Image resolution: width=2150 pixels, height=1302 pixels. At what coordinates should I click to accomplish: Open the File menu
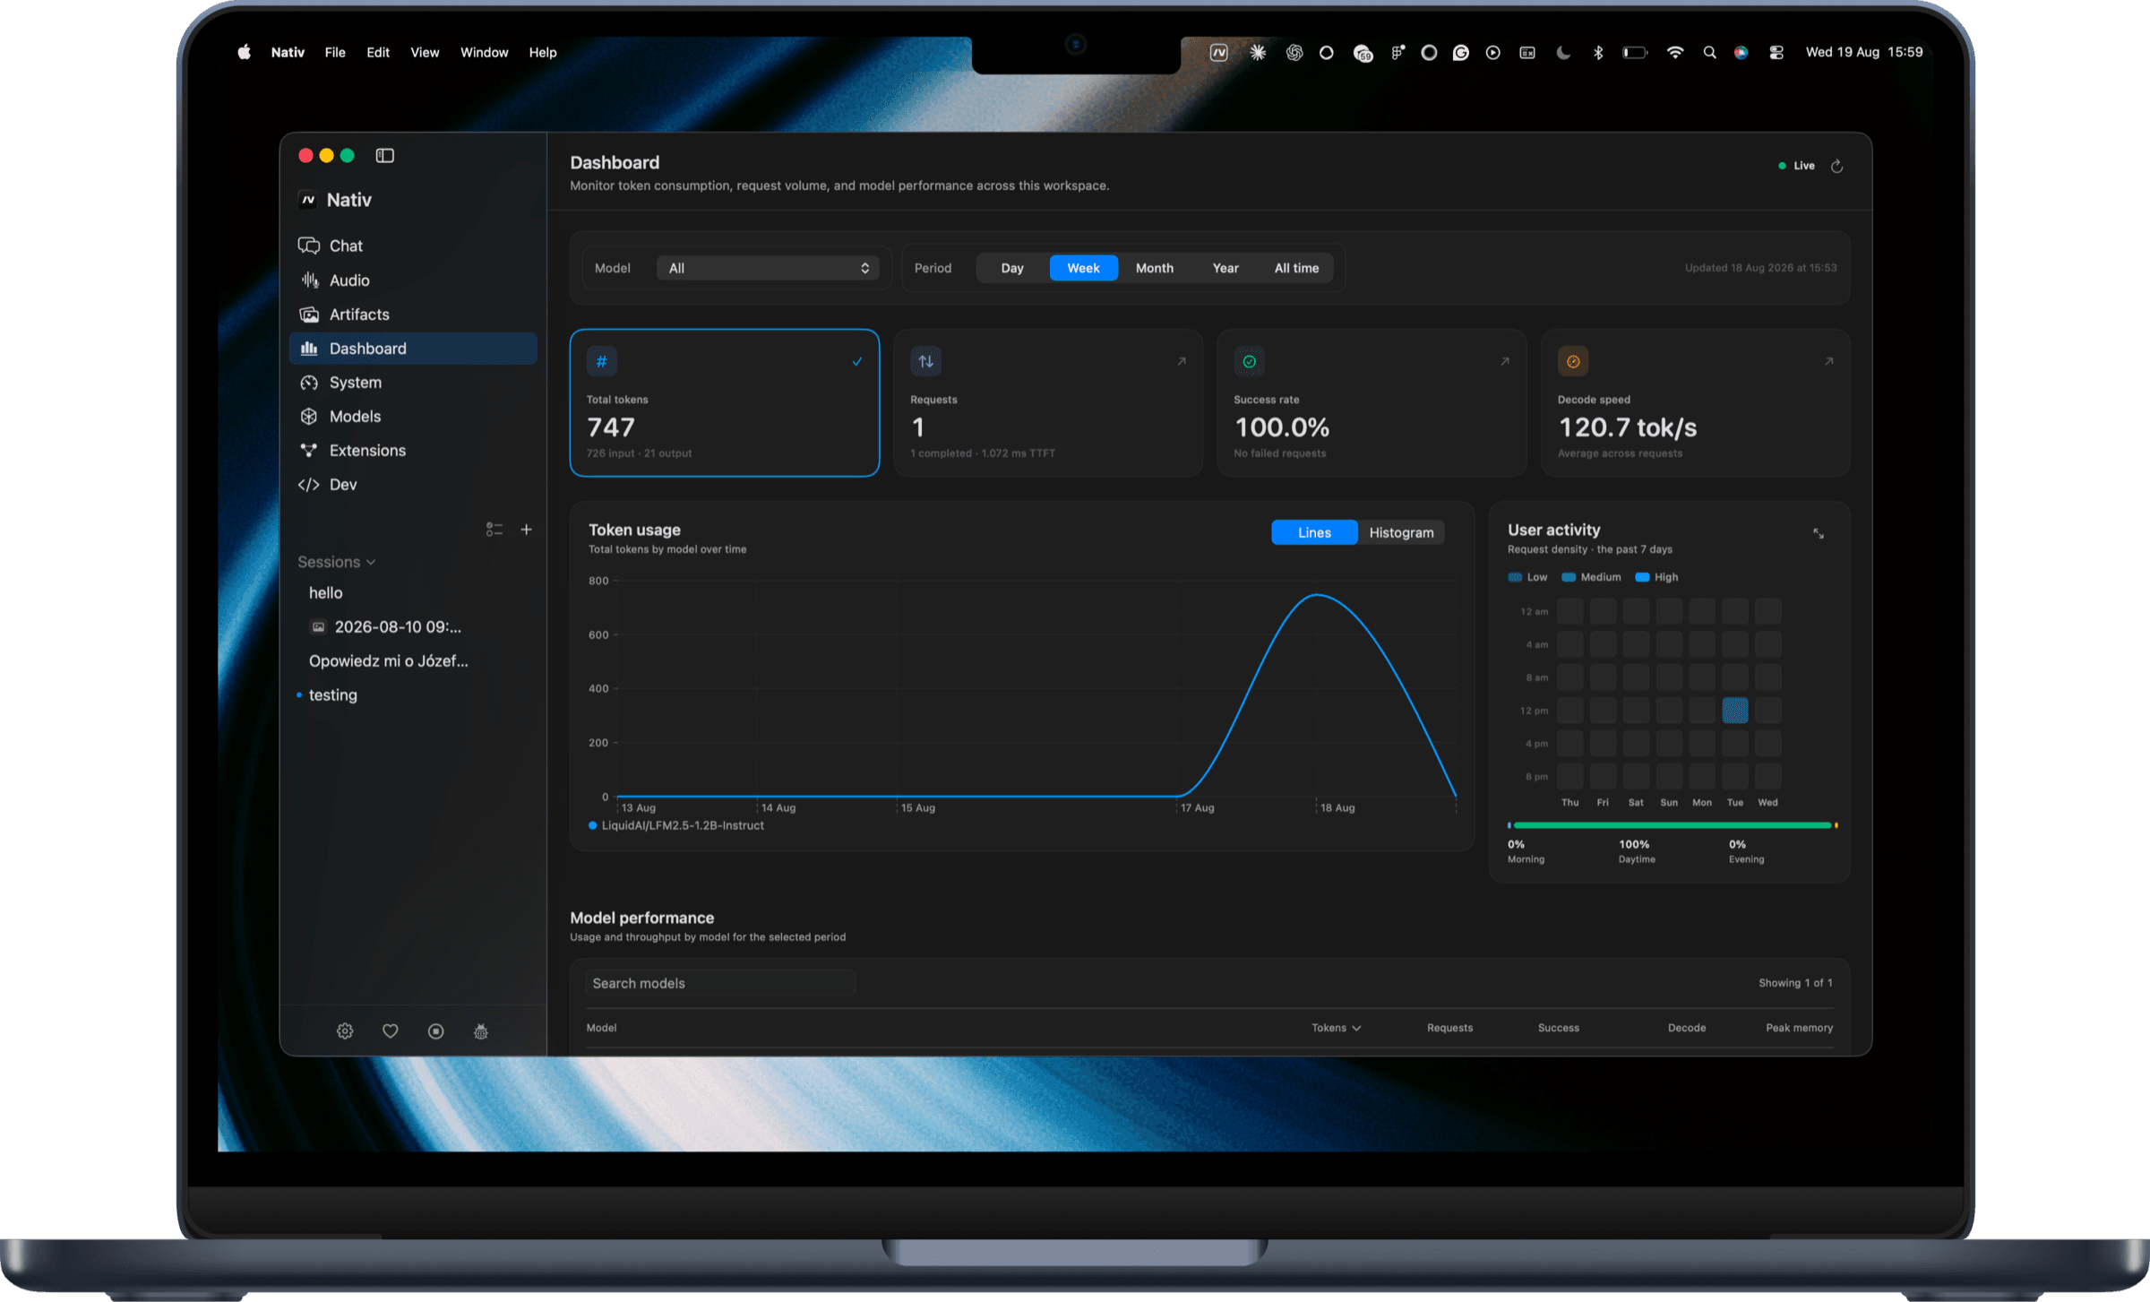click(x=335, y=52)
